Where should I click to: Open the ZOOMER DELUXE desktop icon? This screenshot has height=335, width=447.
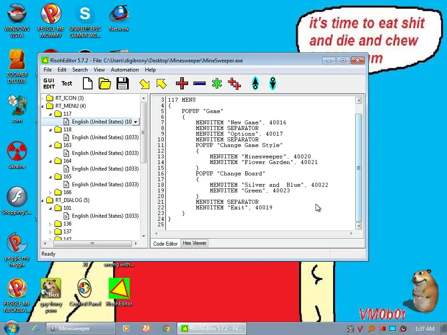coord(17,66)
